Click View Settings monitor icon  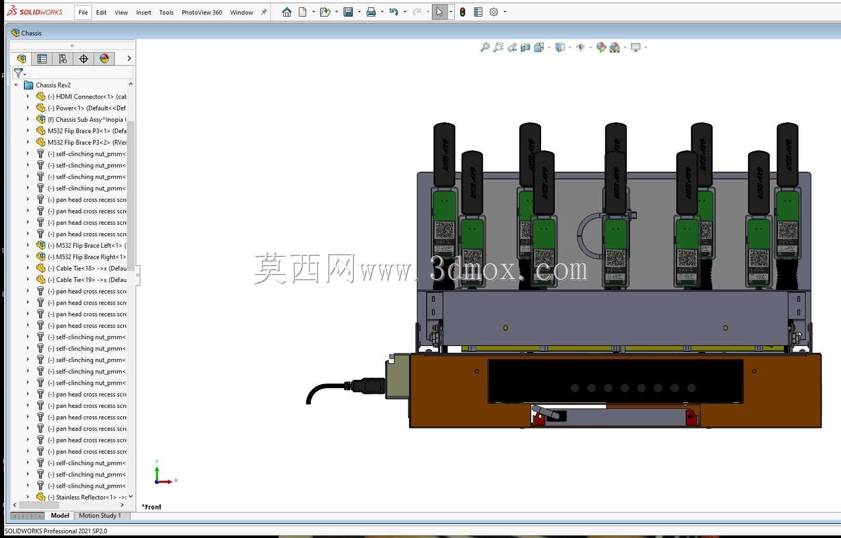(x=635, y=47)
